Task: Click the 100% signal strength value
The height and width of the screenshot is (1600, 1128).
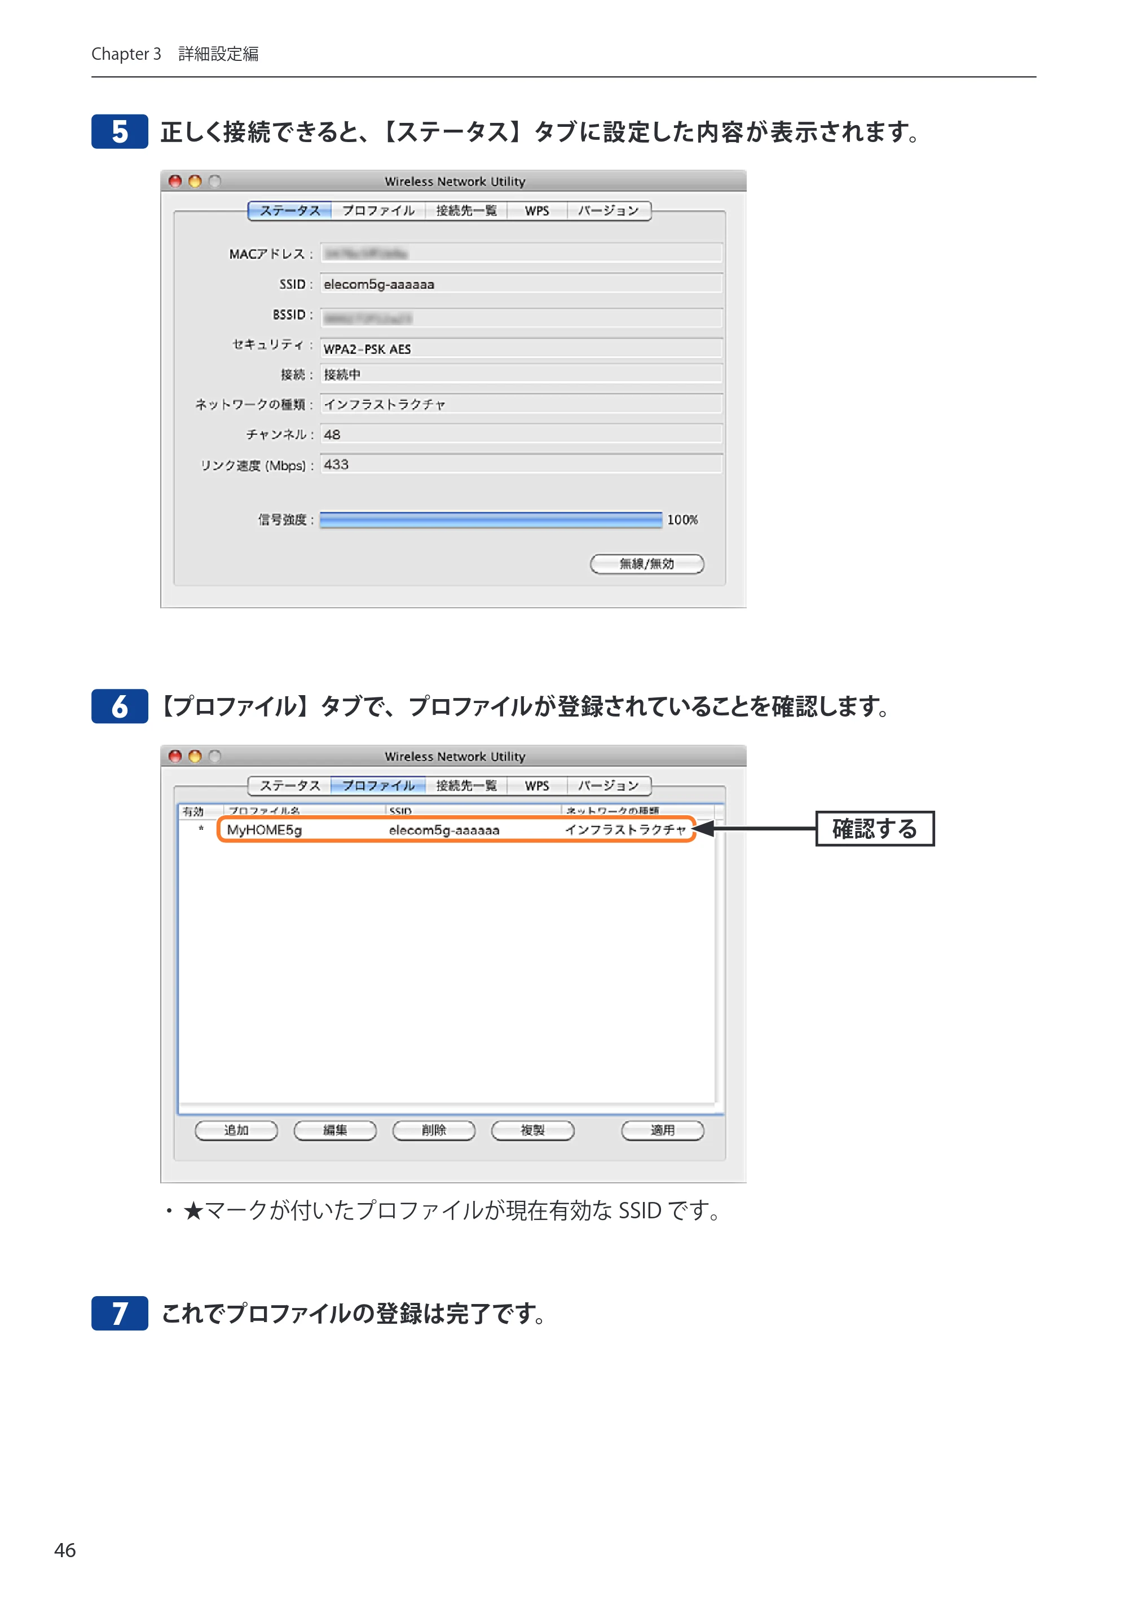Action: point(682,520)
